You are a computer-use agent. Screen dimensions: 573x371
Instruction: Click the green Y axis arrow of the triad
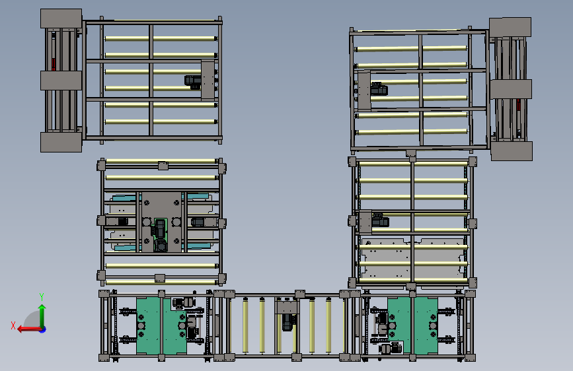tap(42, 316)
